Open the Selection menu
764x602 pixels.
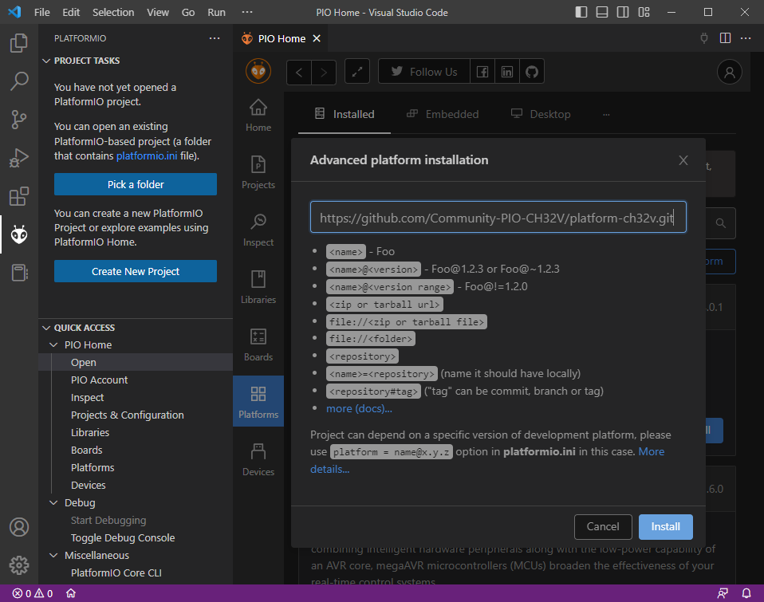coord(113,12)
